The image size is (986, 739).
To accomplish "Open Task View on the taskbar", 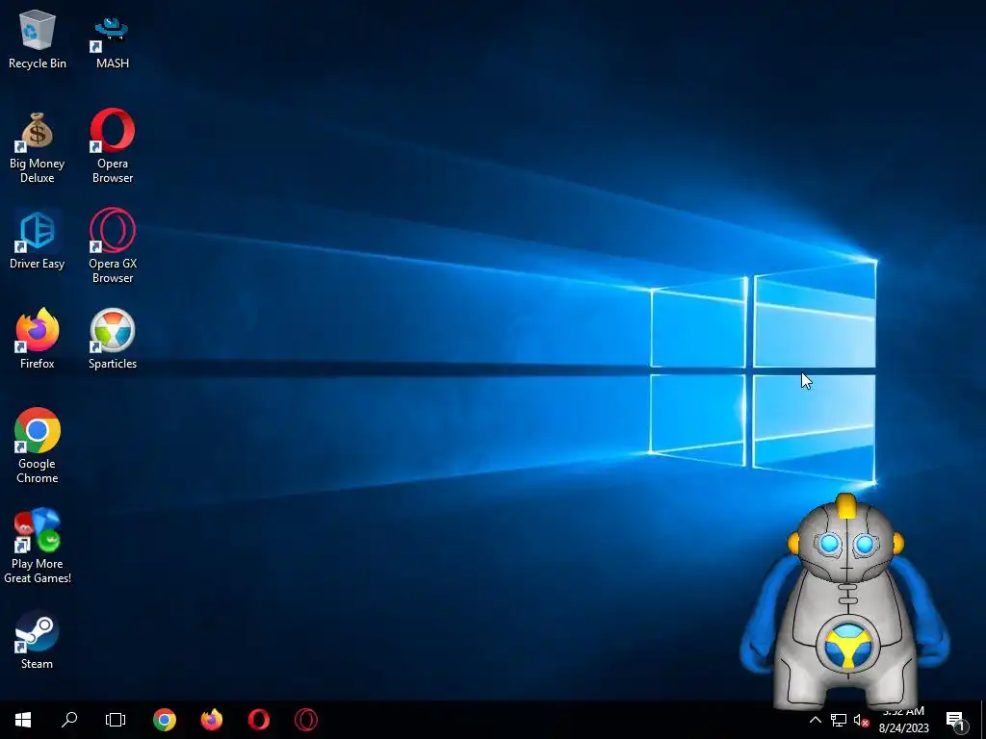I will 116,720.
